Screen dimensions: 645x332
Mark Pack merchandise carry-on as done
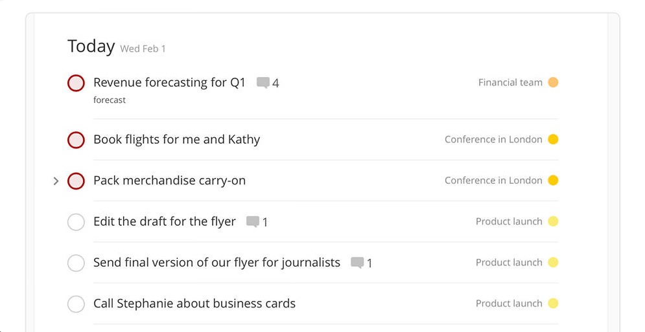pos(76,181)
